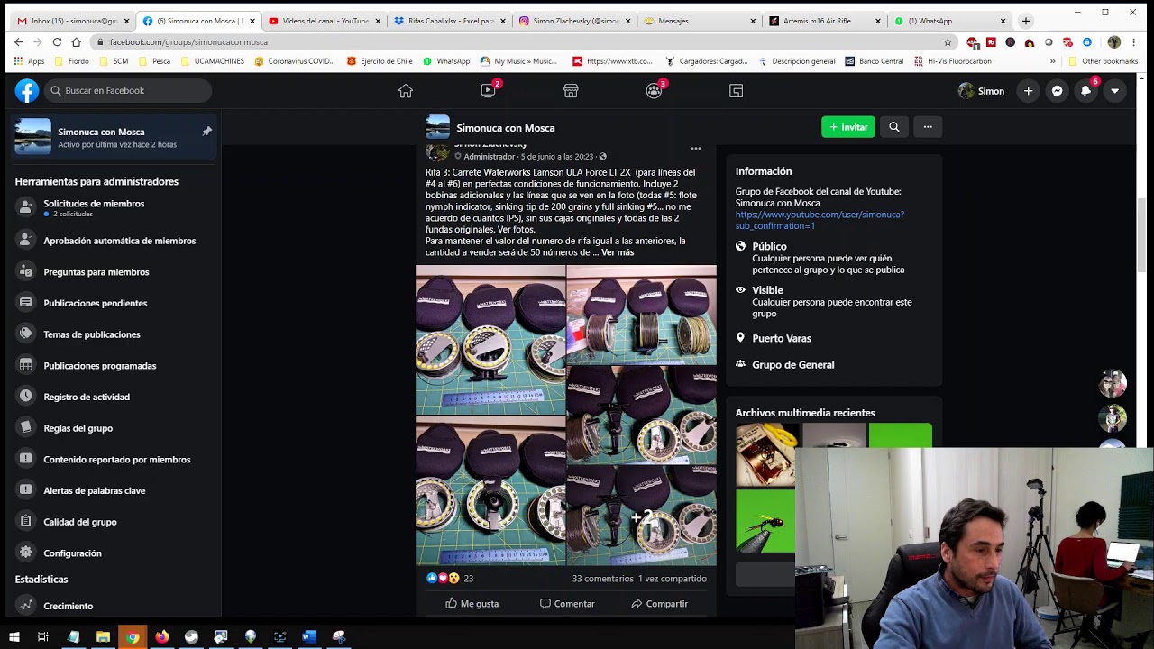Screen dimensions: 1154x649
Task: Open post options ellipsis menu
Action: (x=695, y=149)
